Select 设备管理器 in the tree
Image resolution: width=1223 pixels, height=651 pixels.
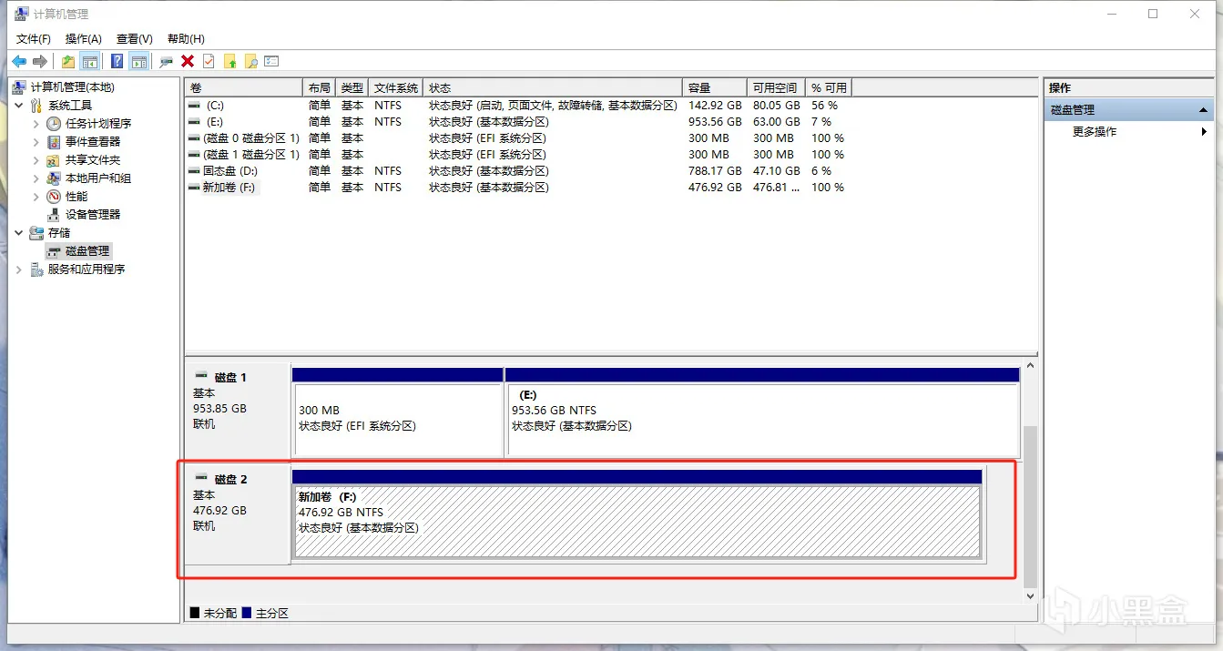93,215
